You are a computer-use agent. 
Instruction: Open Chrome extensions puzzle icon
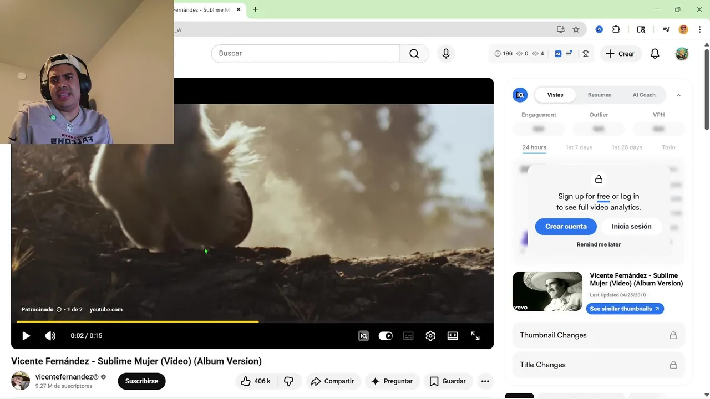[616, 29]
